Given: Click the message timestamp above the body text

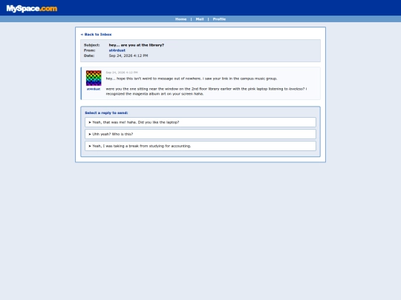Looking at the screenshot, I should point(122,73).
